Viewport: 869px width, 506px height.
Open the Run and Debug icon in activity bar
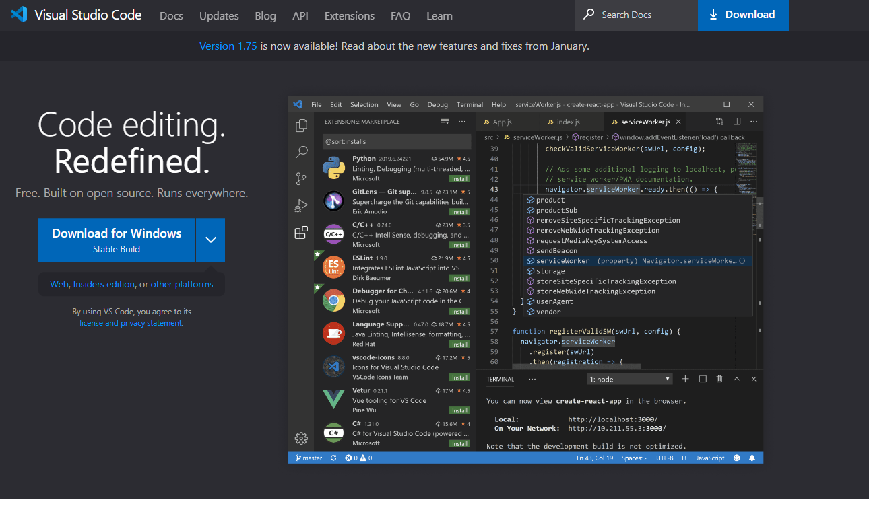pos(301,206)
